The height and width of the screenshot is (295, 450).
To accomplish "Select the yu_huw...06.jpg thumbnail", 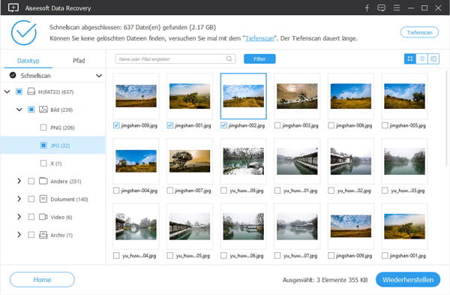I will coord(243,227).
